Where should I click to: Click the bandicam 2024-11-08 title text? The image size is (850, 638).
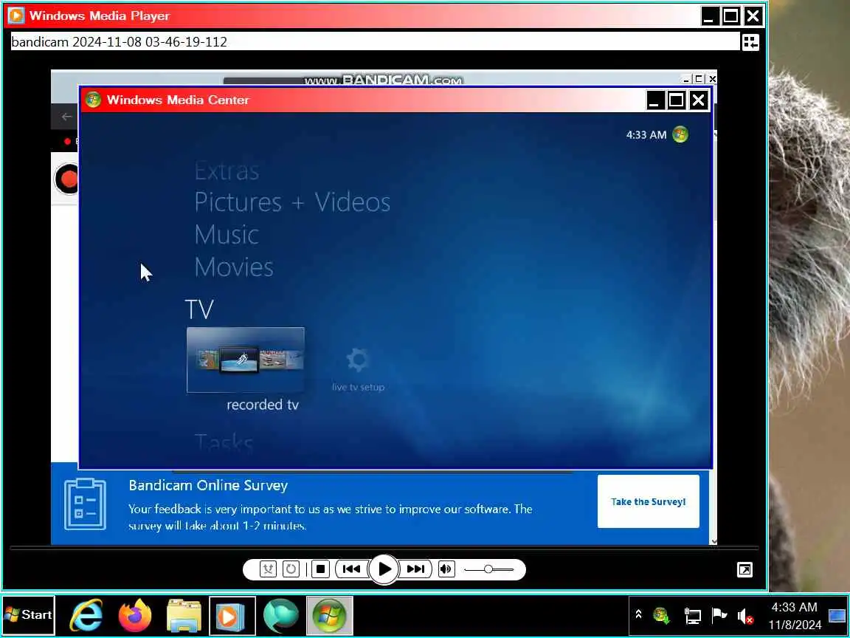(x=120, y=42)
